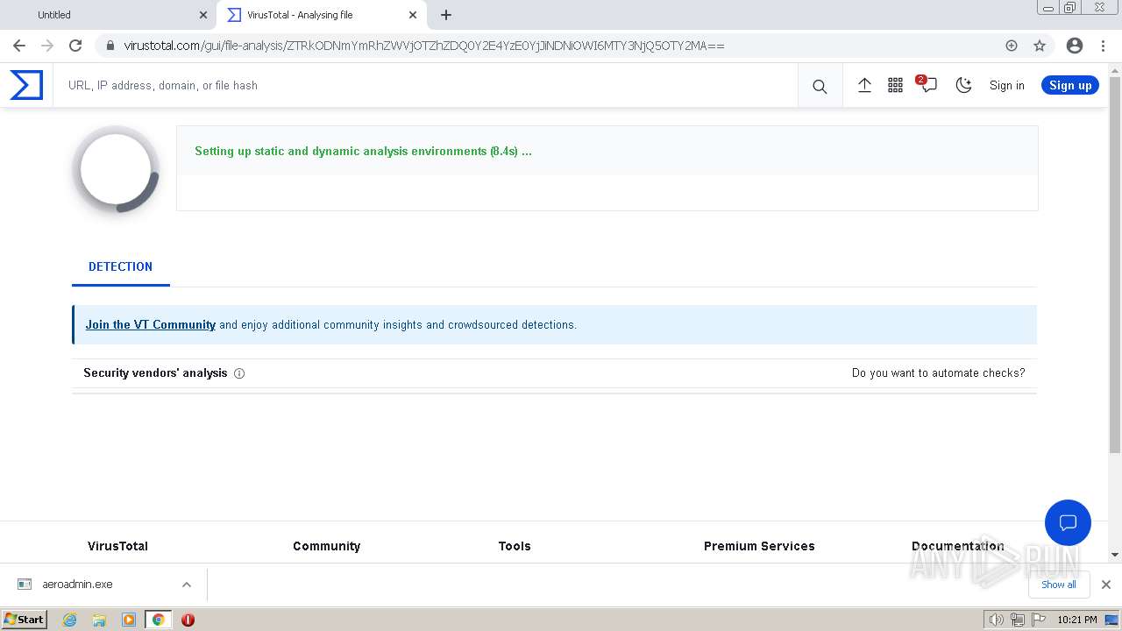Select the DETECTION tab
The height and width of the screenshot is (631, 1122).
tap(120, 266)
